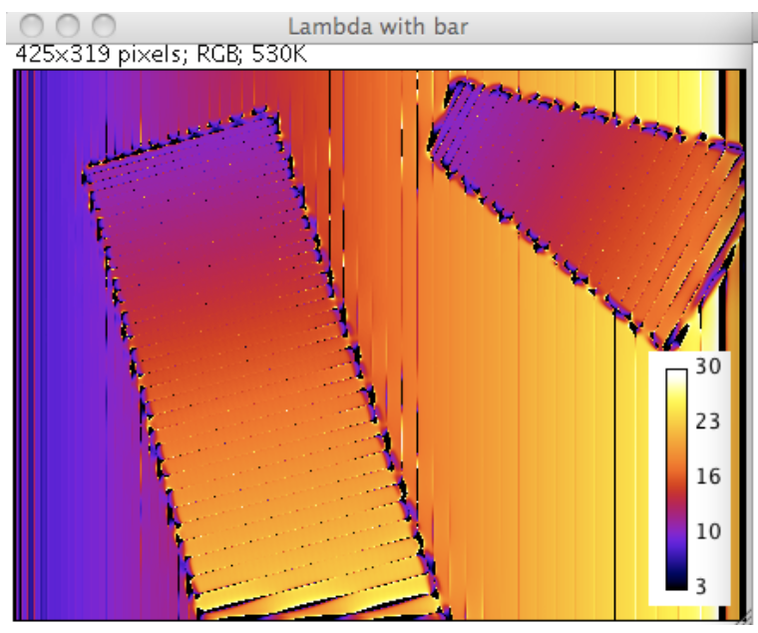758x633 pixels.
Task: Click the 23 label on calibration bar
Action: click(709, 421)
